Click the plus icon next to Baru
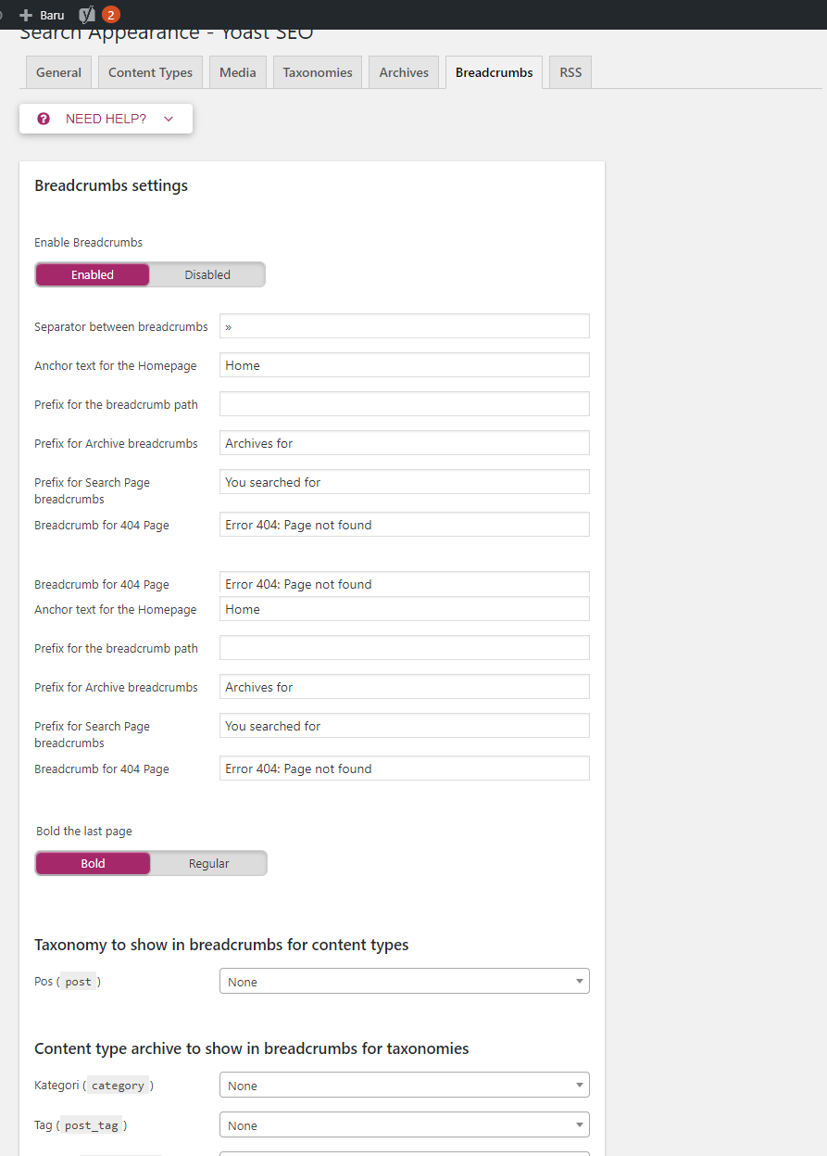This screenshot has height=1156, width=827. [26, 15]
